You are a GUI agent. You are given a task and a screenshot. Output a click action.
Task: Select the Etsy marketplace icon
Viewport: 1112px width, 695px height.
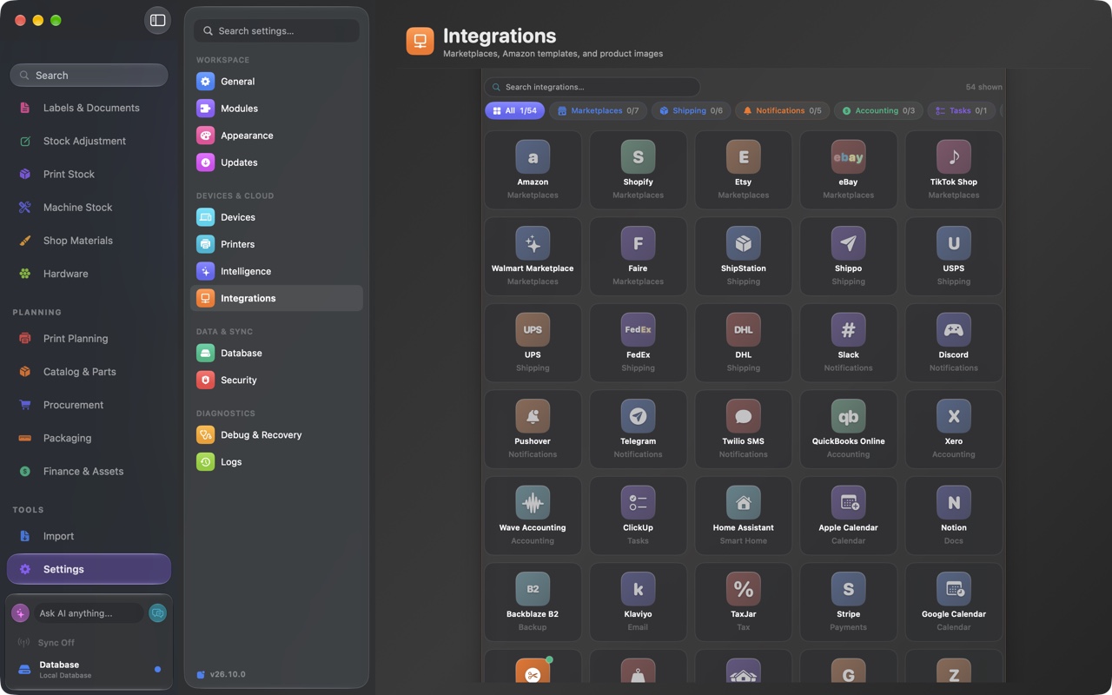point(743,157)
